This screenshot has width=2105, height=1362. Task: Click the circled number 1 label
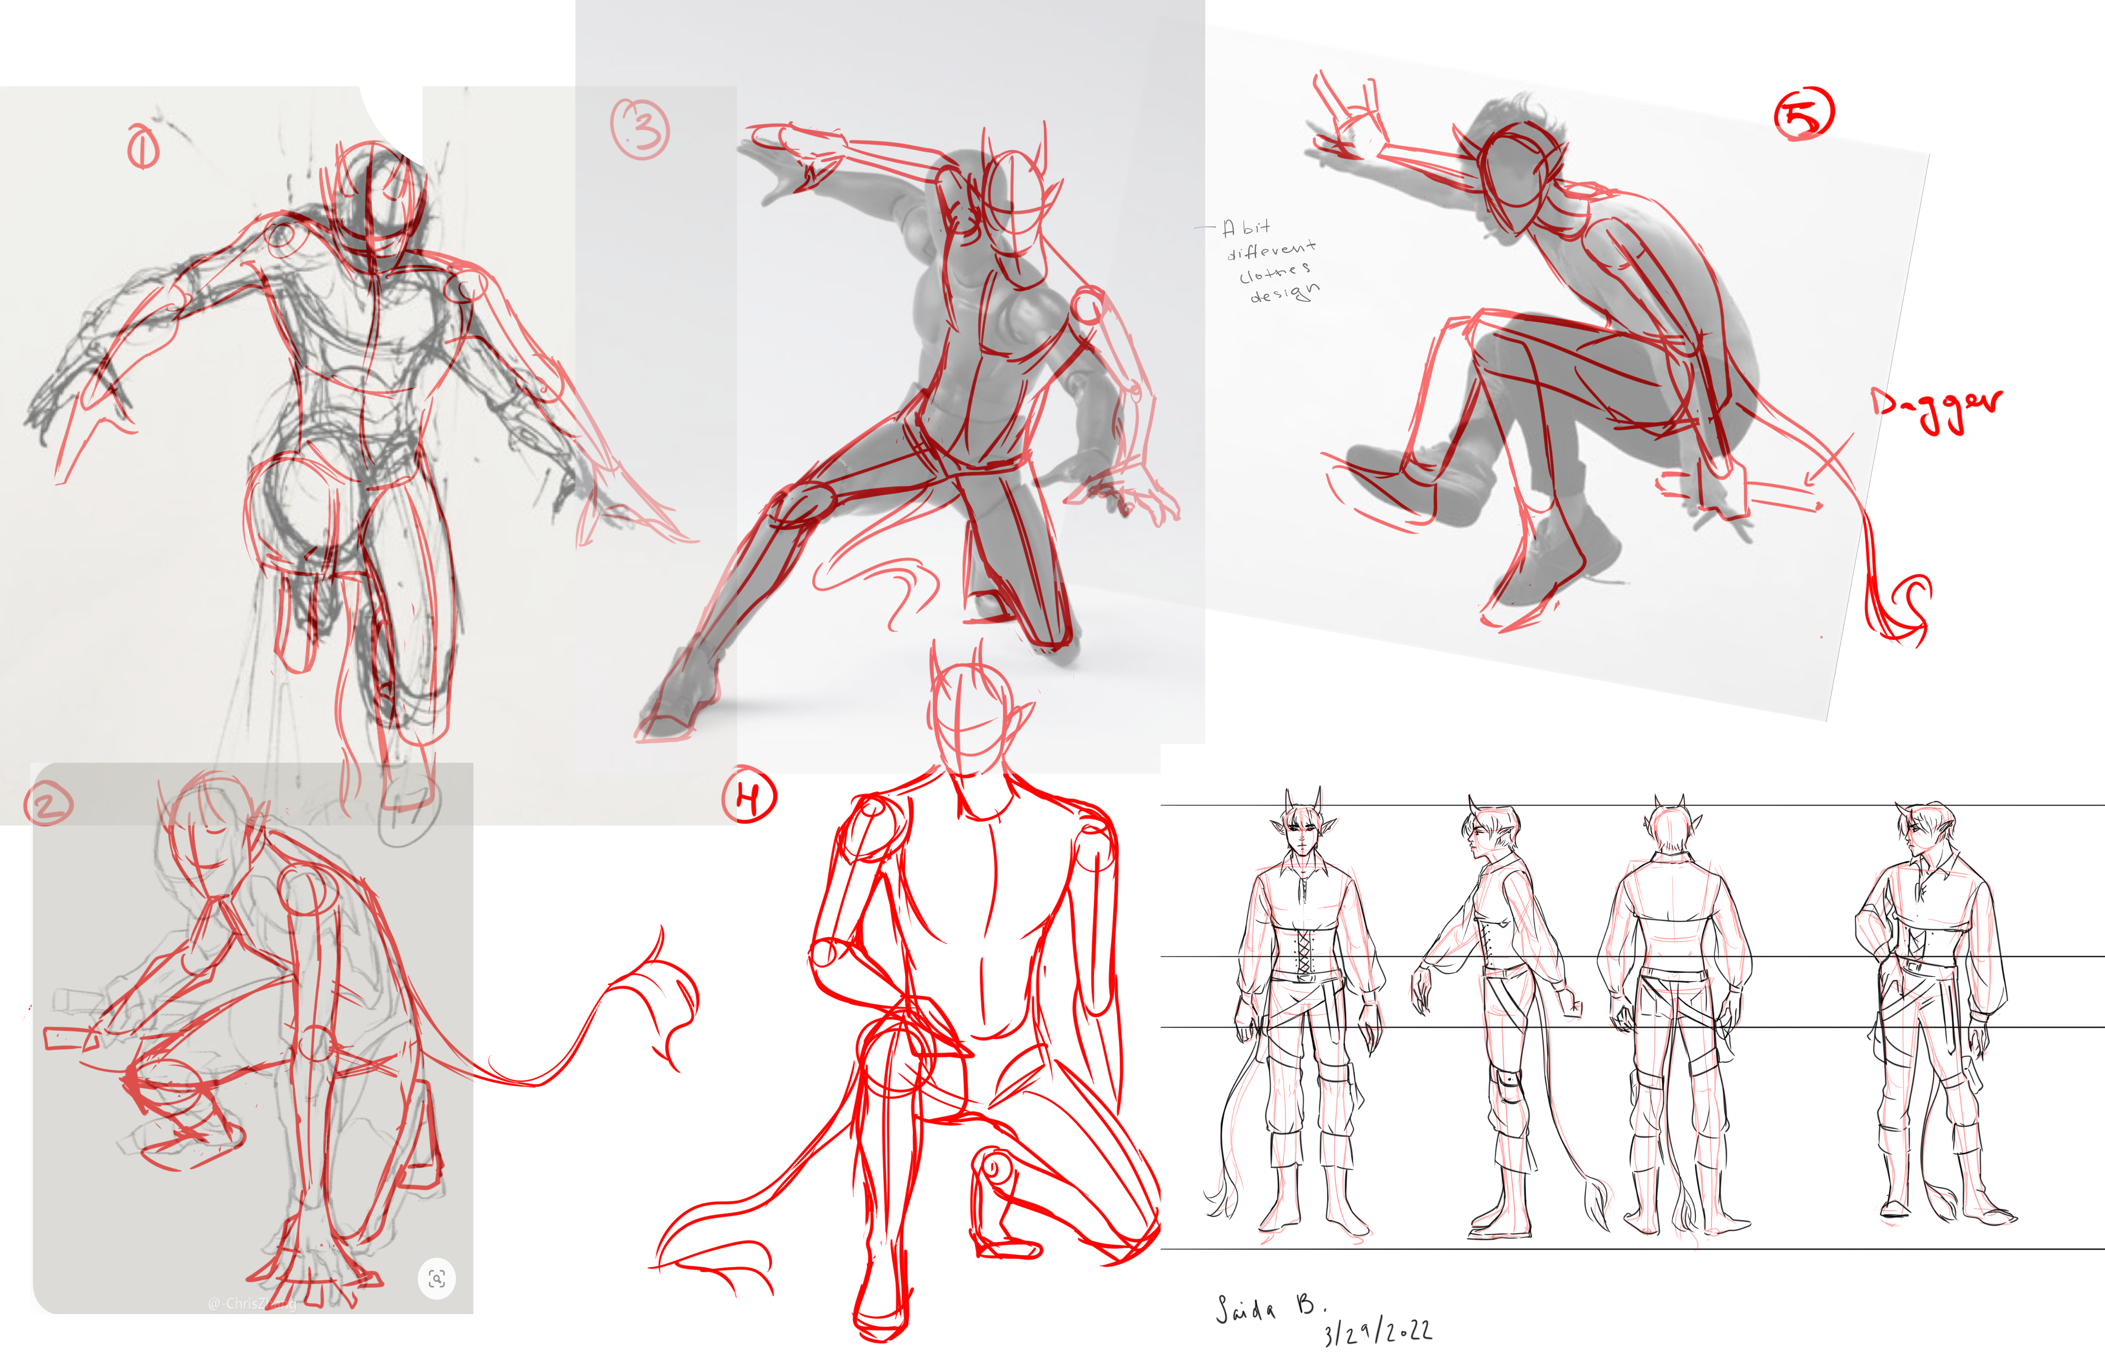coord(142,147)
